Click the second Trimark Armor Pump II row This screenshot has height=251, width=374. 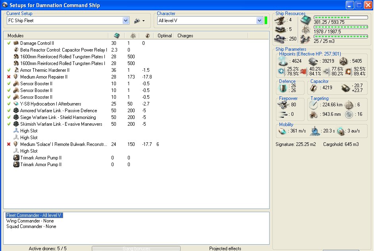(137, 165)
